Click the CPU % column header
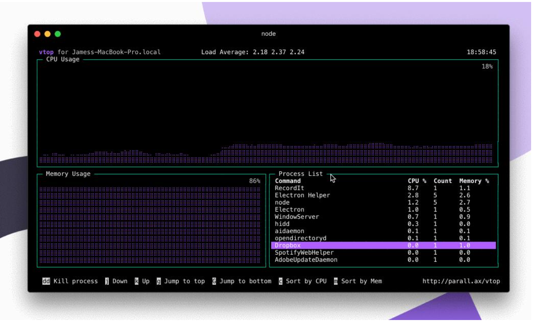 click(417, 181)
